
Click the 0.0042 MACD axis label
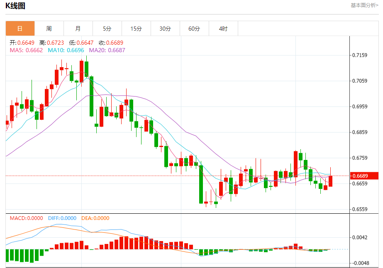tap(359, 237)
